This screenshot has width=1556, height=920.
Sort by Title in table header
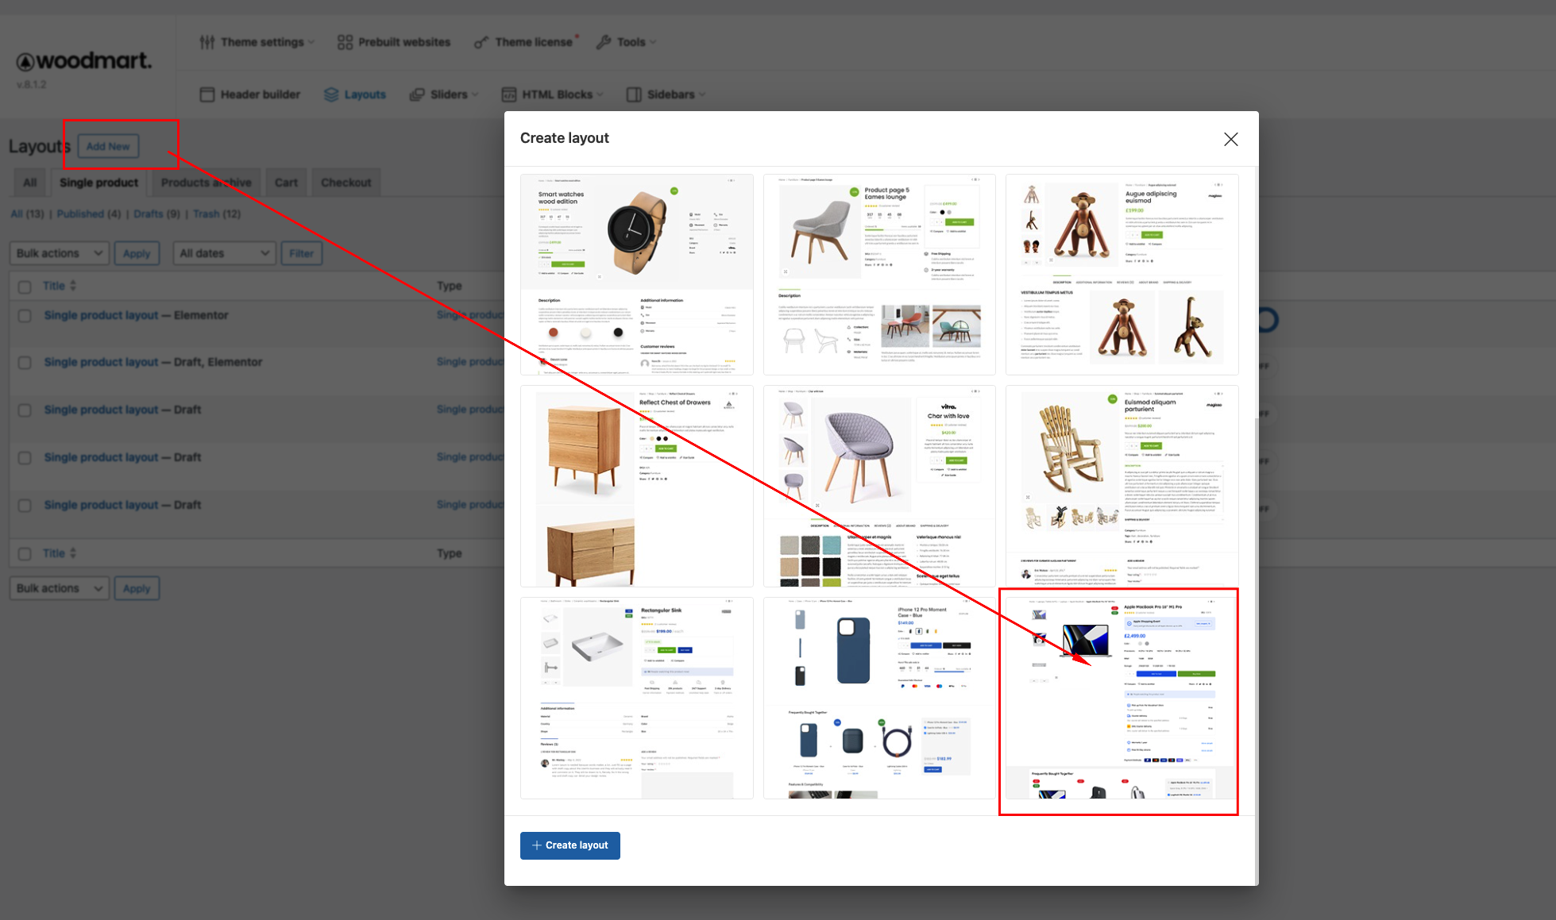tap(60, 286)
